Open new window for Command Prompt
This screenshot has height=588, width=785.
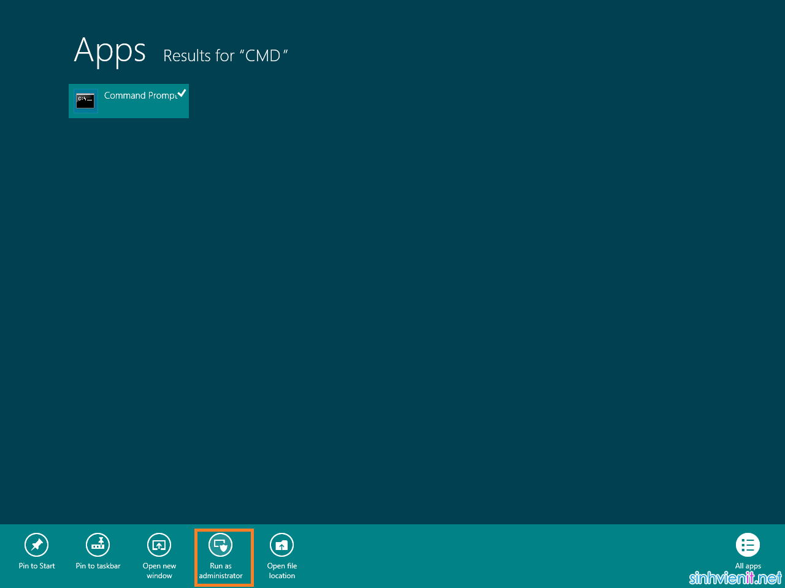click(159, 556)
